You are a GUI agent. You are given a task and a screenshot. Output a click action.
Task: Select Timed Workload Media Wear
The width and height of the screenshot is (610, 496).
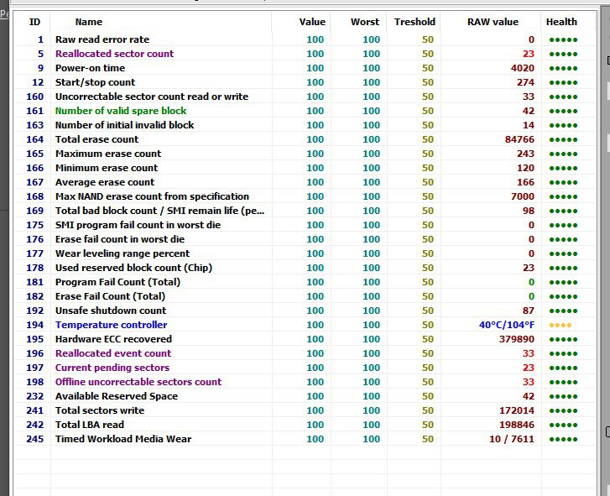305,439
